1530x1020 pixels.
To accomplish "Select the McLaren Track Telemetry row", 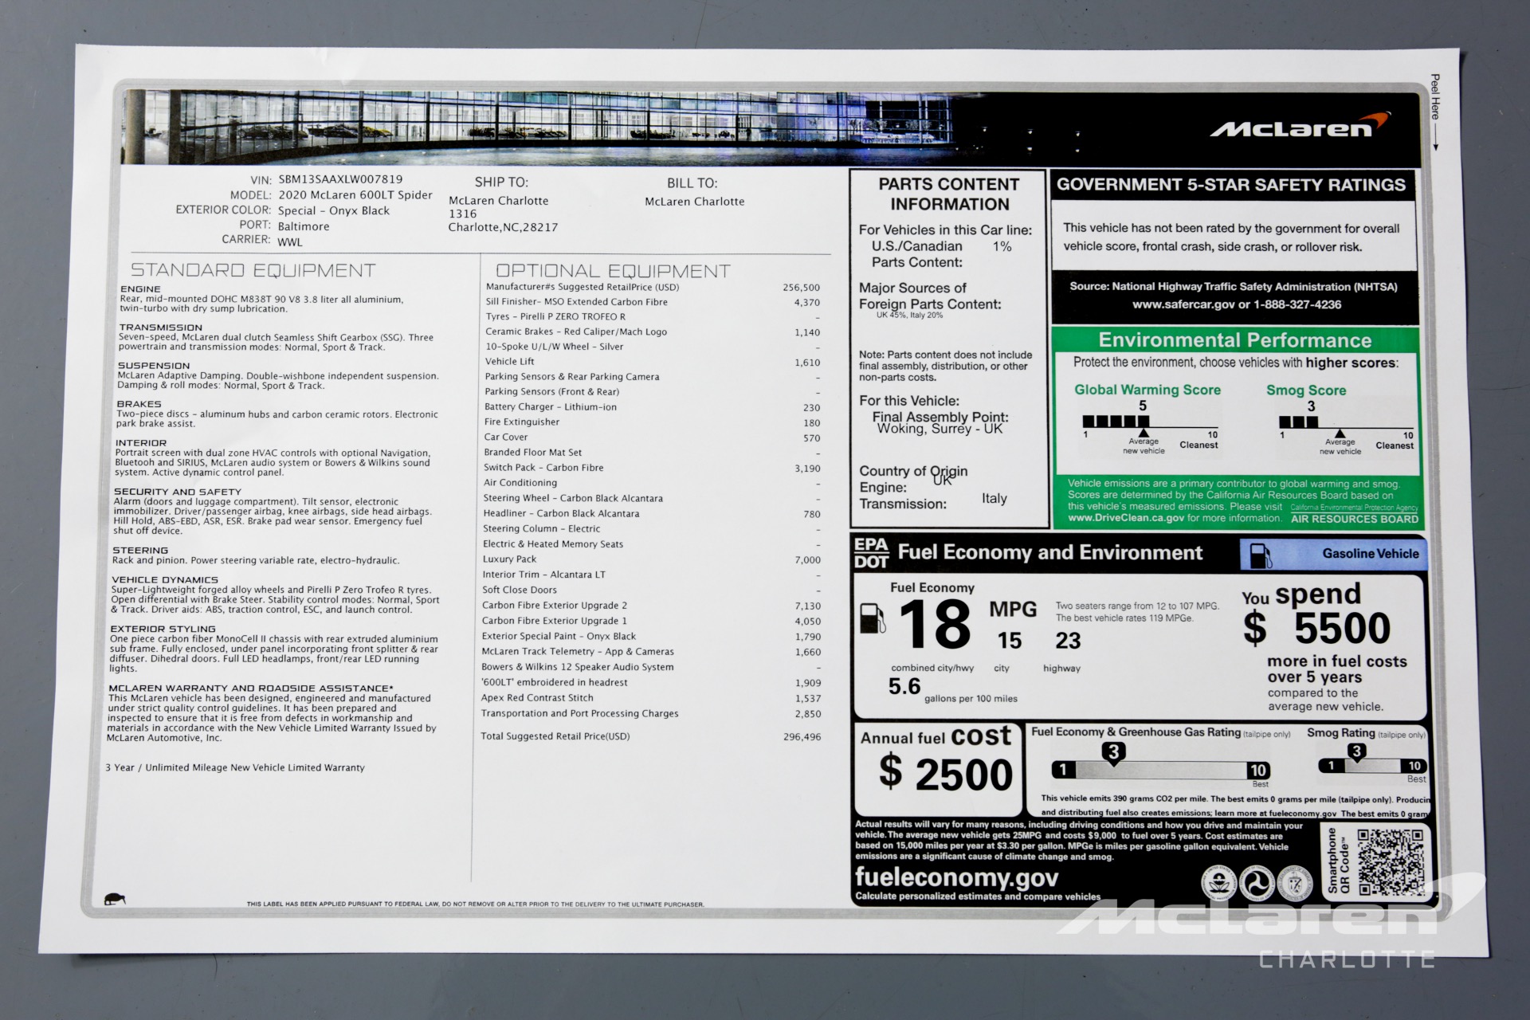I will point(651,652).
